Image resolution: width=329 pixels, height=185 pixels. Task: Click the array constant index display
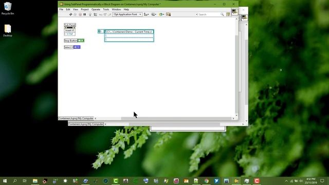point(101,31)
